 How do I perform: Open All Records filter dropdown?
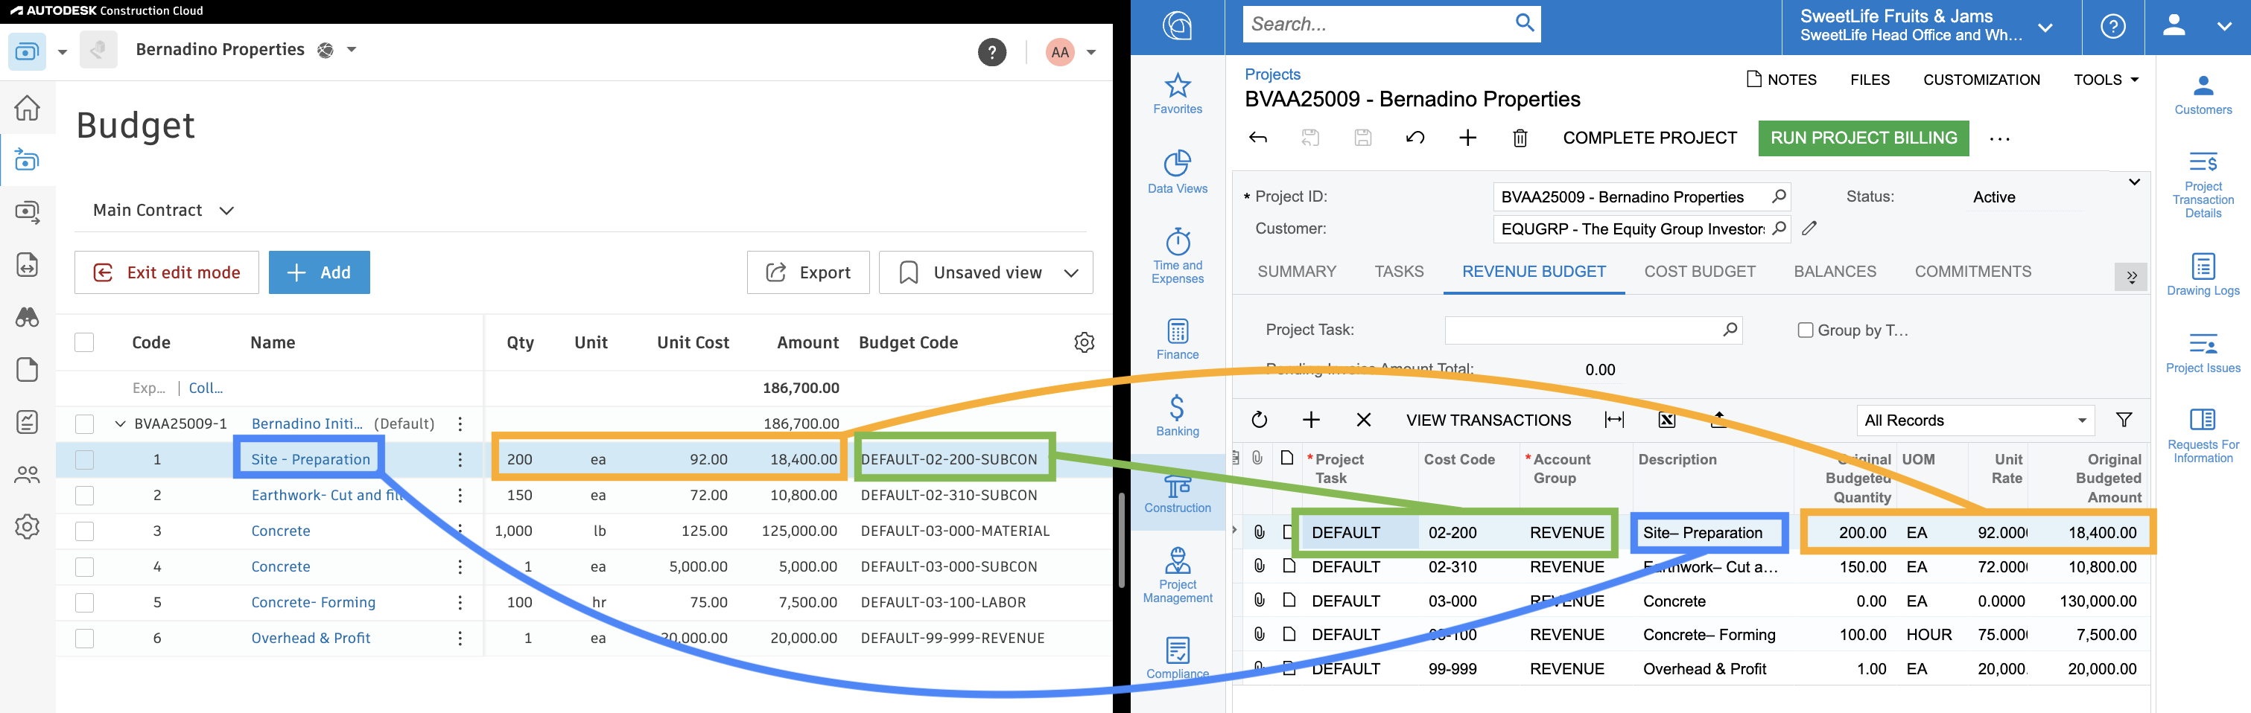[x=1975, y=420]
